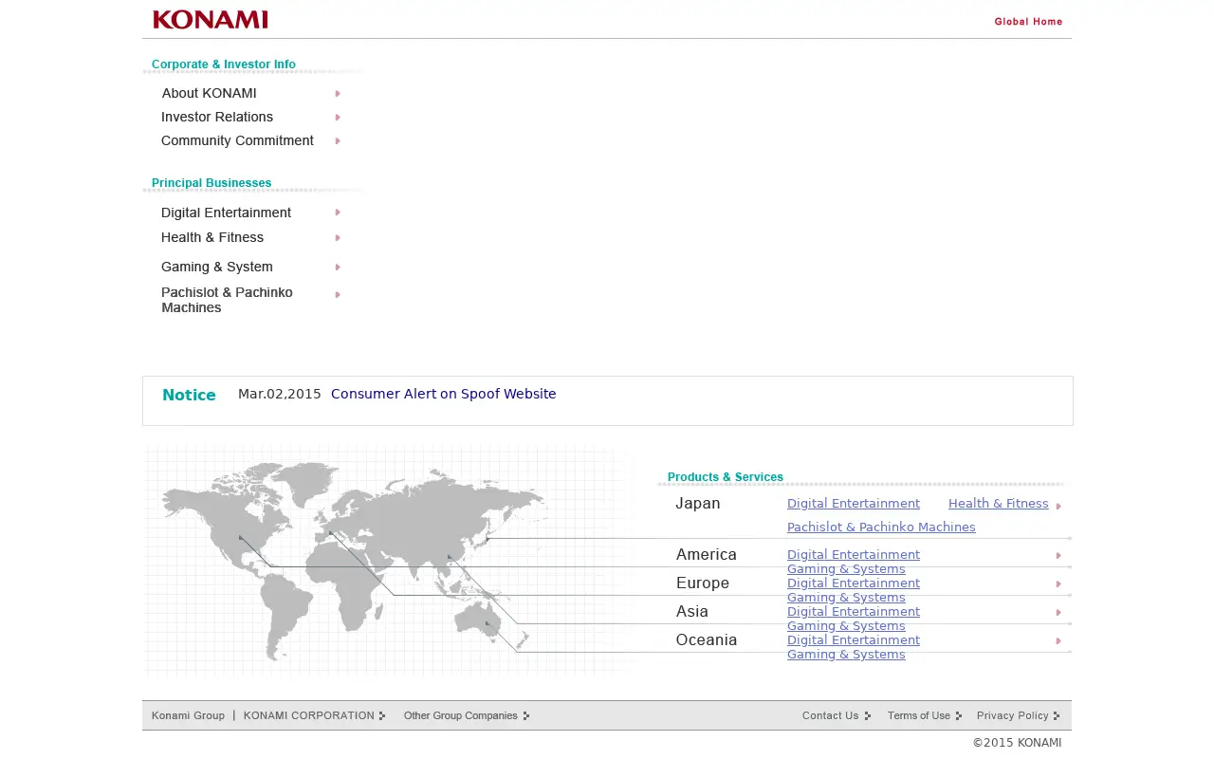Open Japan Digital Entertainment link
The width and height of the screenshot is (1214, 759).
854,504
